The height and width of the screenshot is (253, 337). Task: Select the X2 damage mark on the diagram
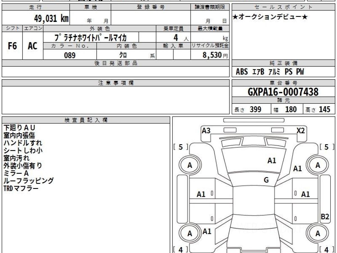pos(301,131)
